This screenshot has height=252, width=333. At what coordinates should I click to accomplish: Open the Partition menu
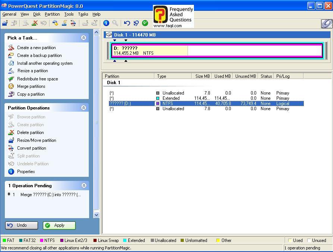click(52, 14)
